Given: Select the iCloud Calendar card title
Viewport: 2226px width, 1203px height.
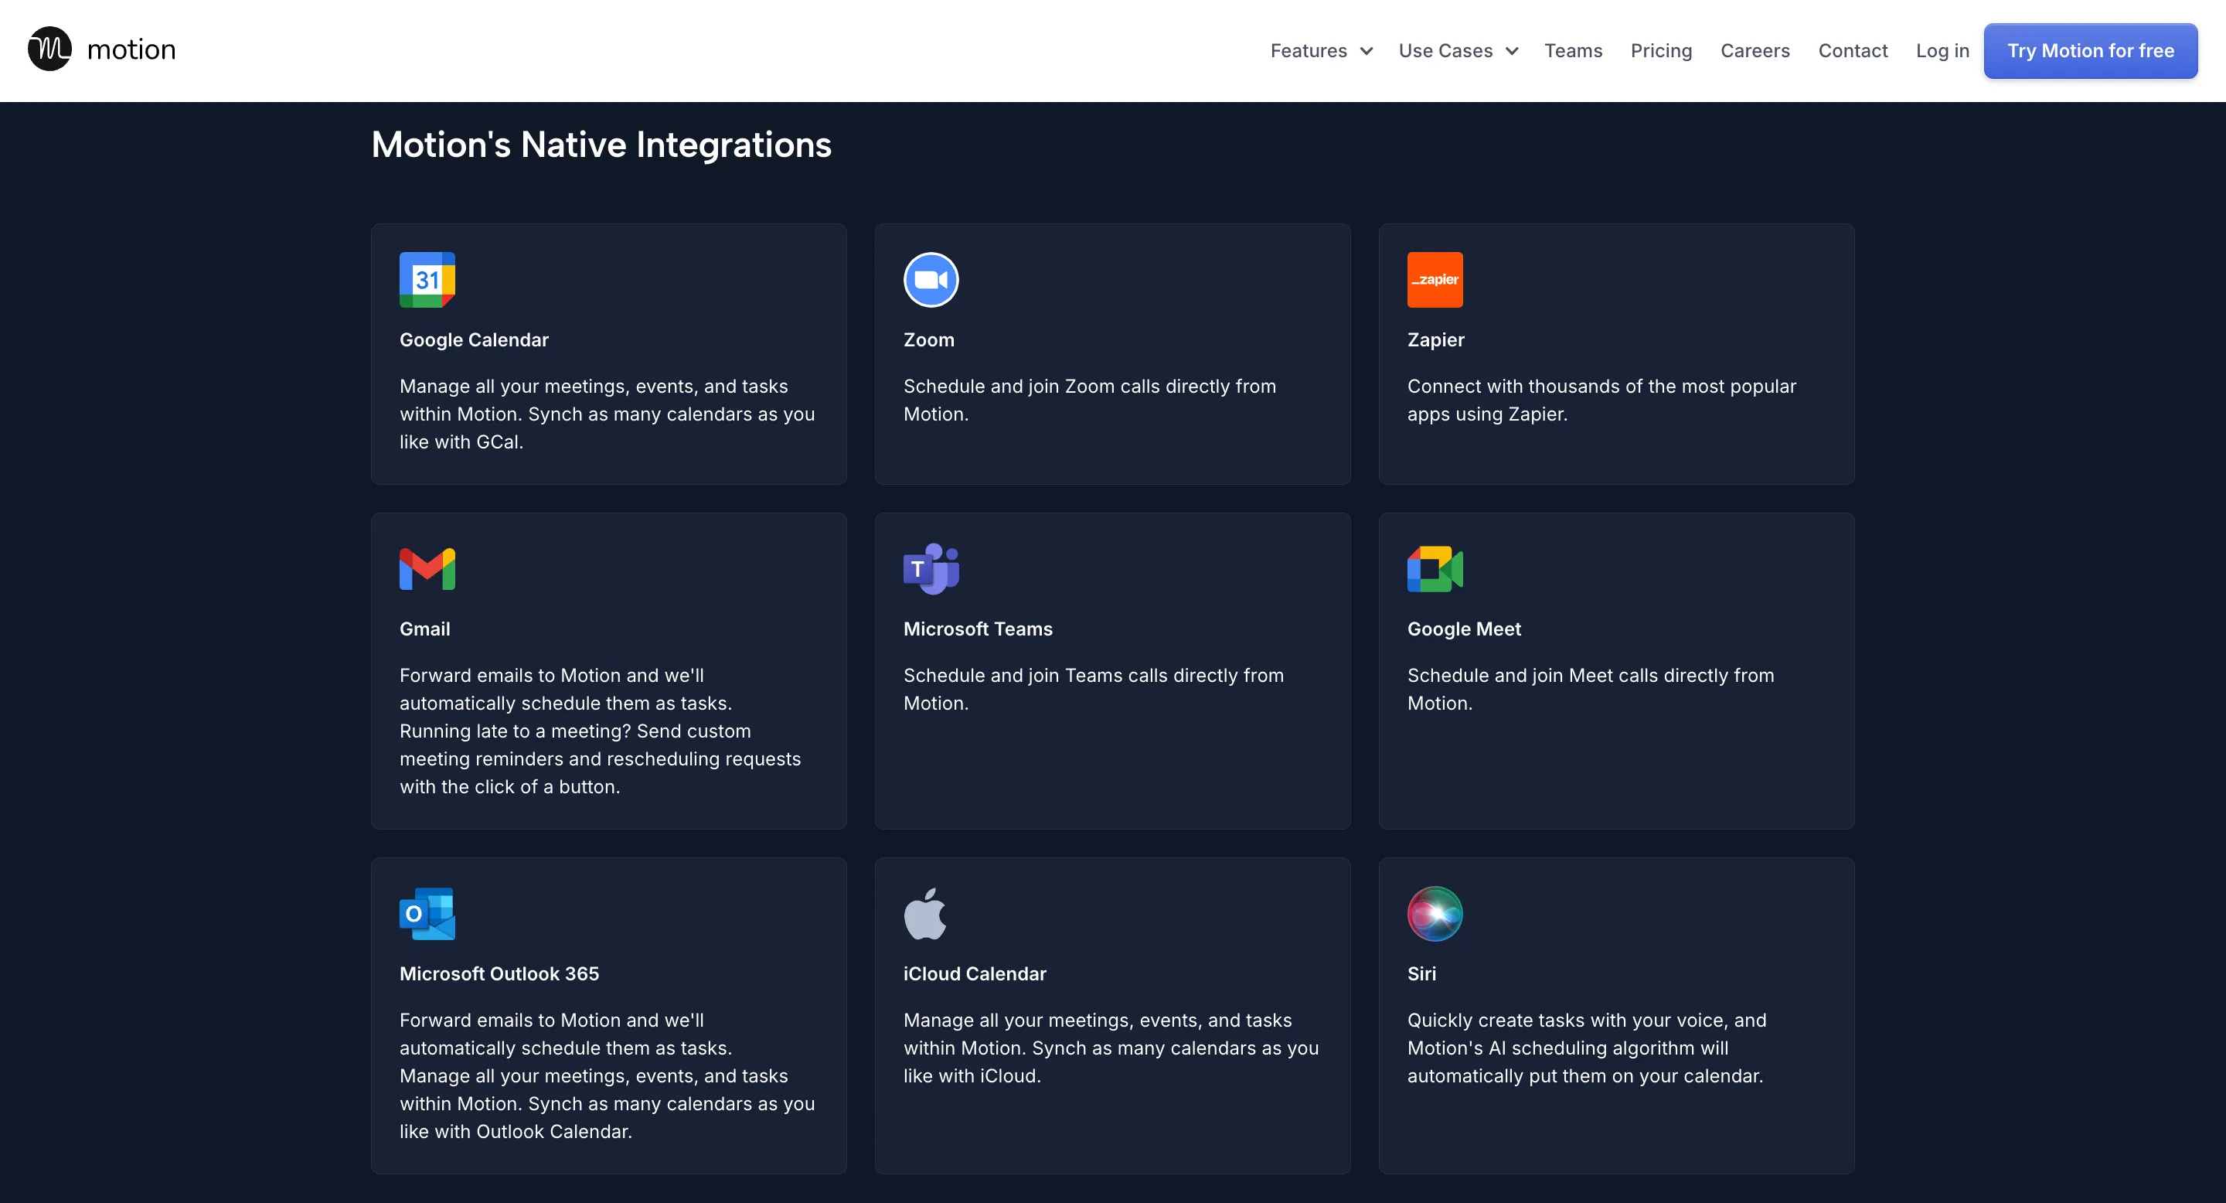Looking at the screenshot, I should [x=974, y=974].
